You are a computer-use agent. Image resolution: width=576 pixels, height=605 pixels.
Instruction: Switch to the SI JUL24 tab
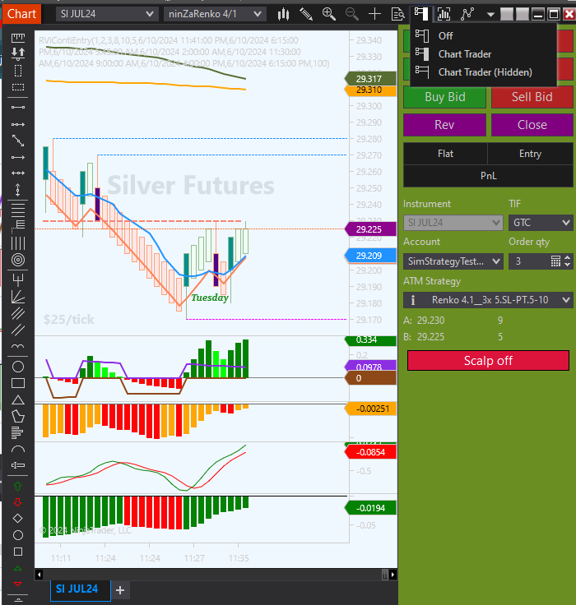(81, 589)
